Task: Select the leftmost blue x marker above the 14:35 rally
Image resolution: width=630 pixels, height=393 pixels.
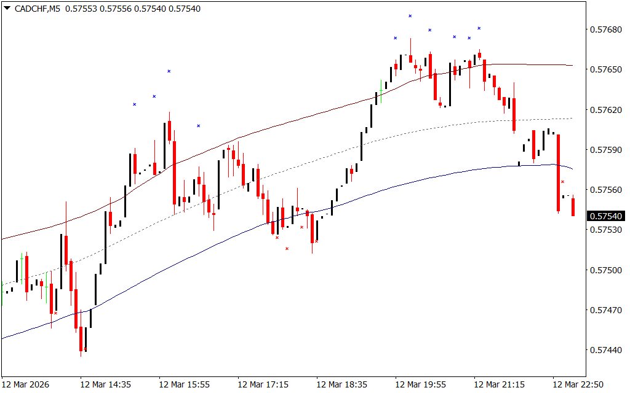Action: pos(134,104)
